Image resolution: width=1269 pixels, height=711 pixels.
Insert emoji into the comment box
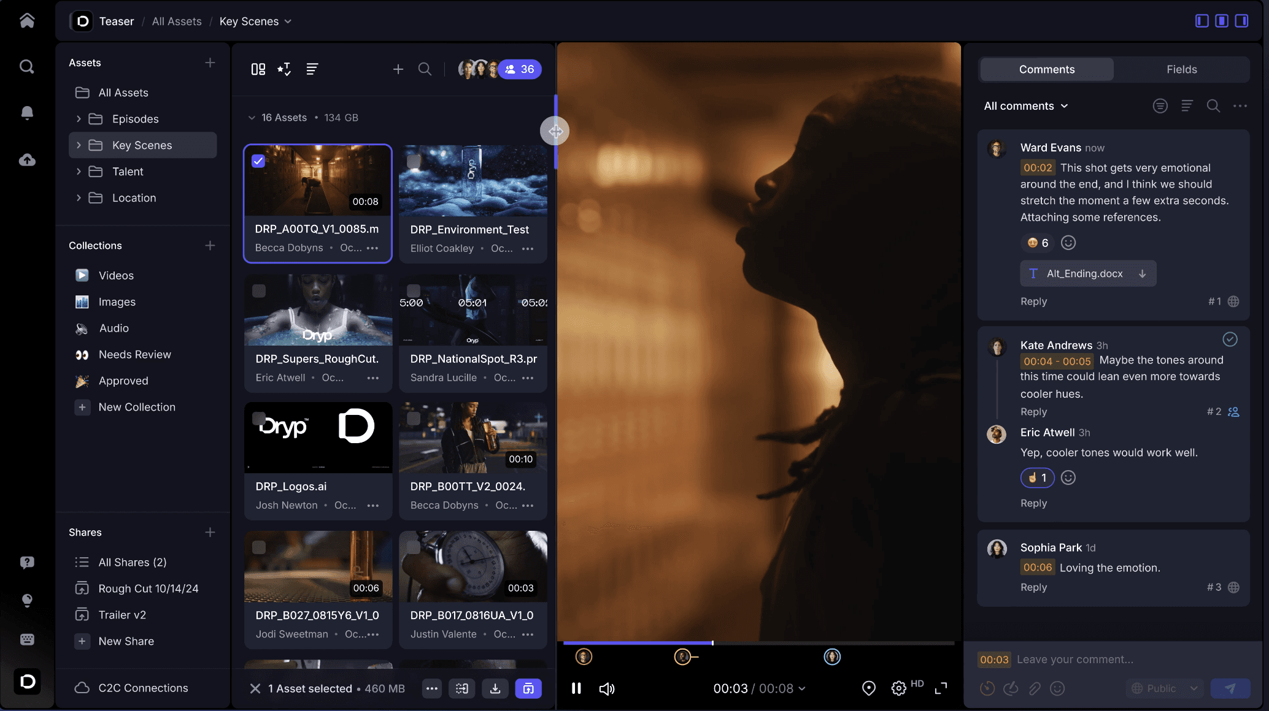[x=1057, y=688]
